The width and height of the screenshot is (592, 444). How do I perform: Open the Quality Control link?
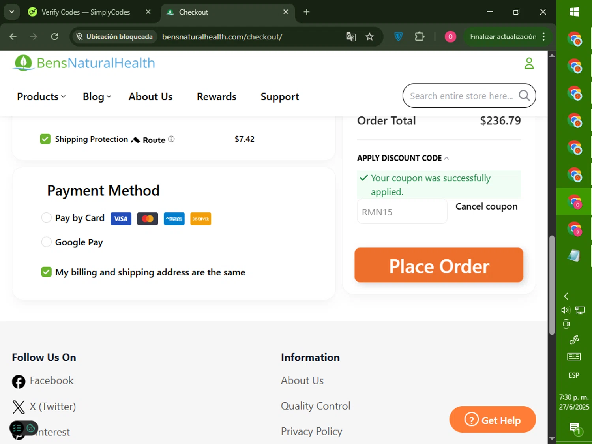pyautogui.click(x=315, y=406)
